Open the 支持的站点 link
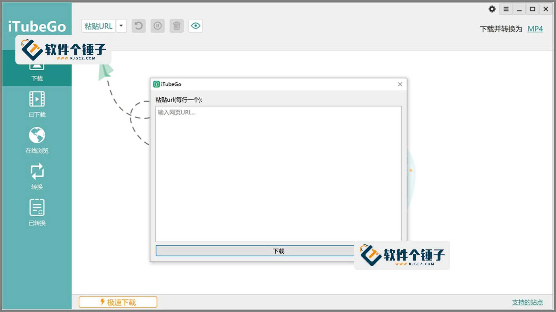 click(527, 302)
